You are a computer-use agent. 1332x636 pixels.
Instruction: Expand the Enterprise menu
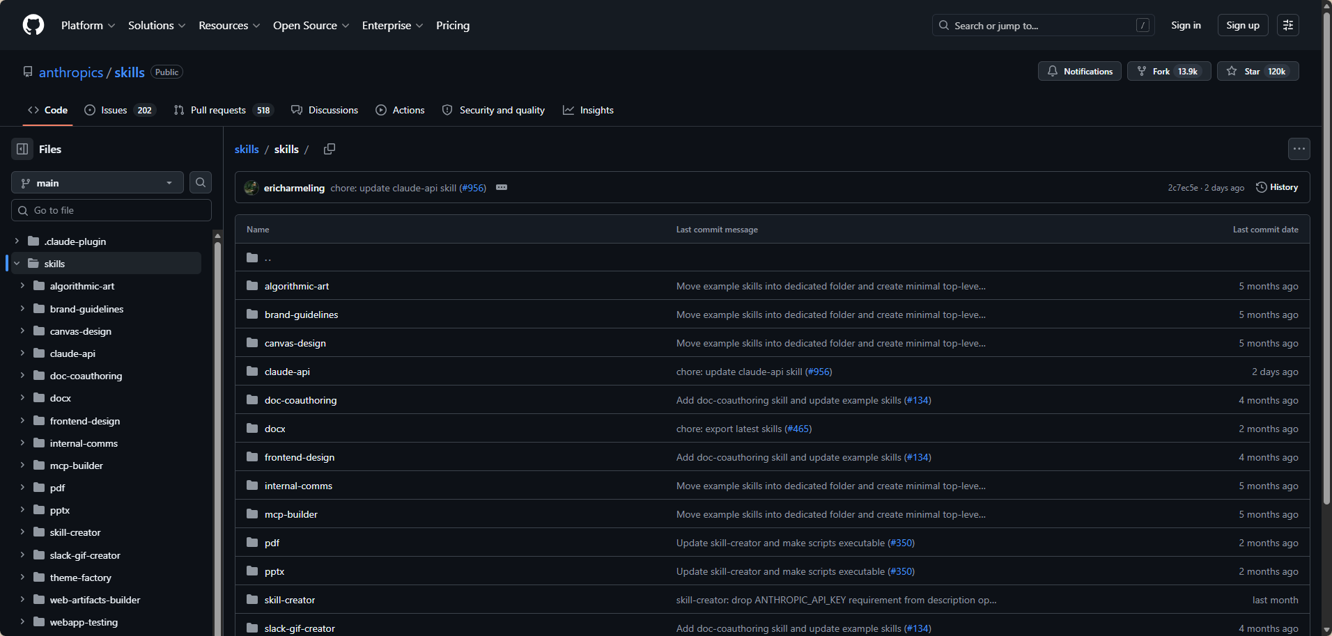392,25
